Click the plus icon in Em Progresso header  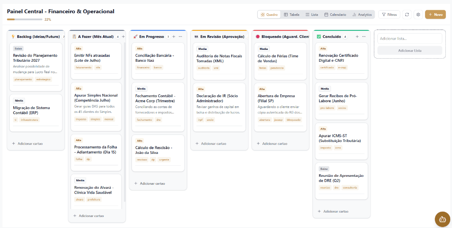coord(174,37)
